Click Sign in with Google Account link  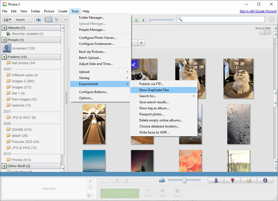[x=258, y=11]
